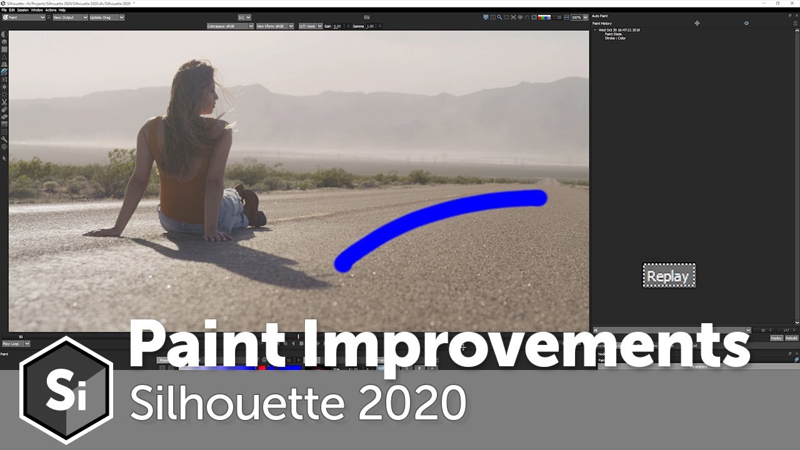Open the 100% zoom level dropdown
800x450 pixels.
click(579, 17)
